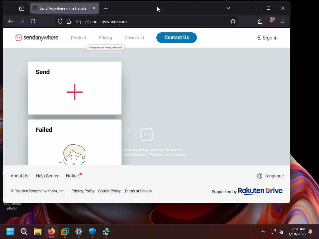This screenshot has height=239, width=319.
Task: Reload the current page
Action: coord(33,21)
